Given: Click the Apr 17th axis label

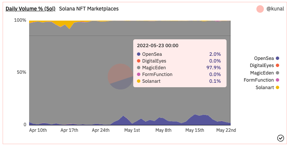Looking at the screenshot, I should 69,130.
